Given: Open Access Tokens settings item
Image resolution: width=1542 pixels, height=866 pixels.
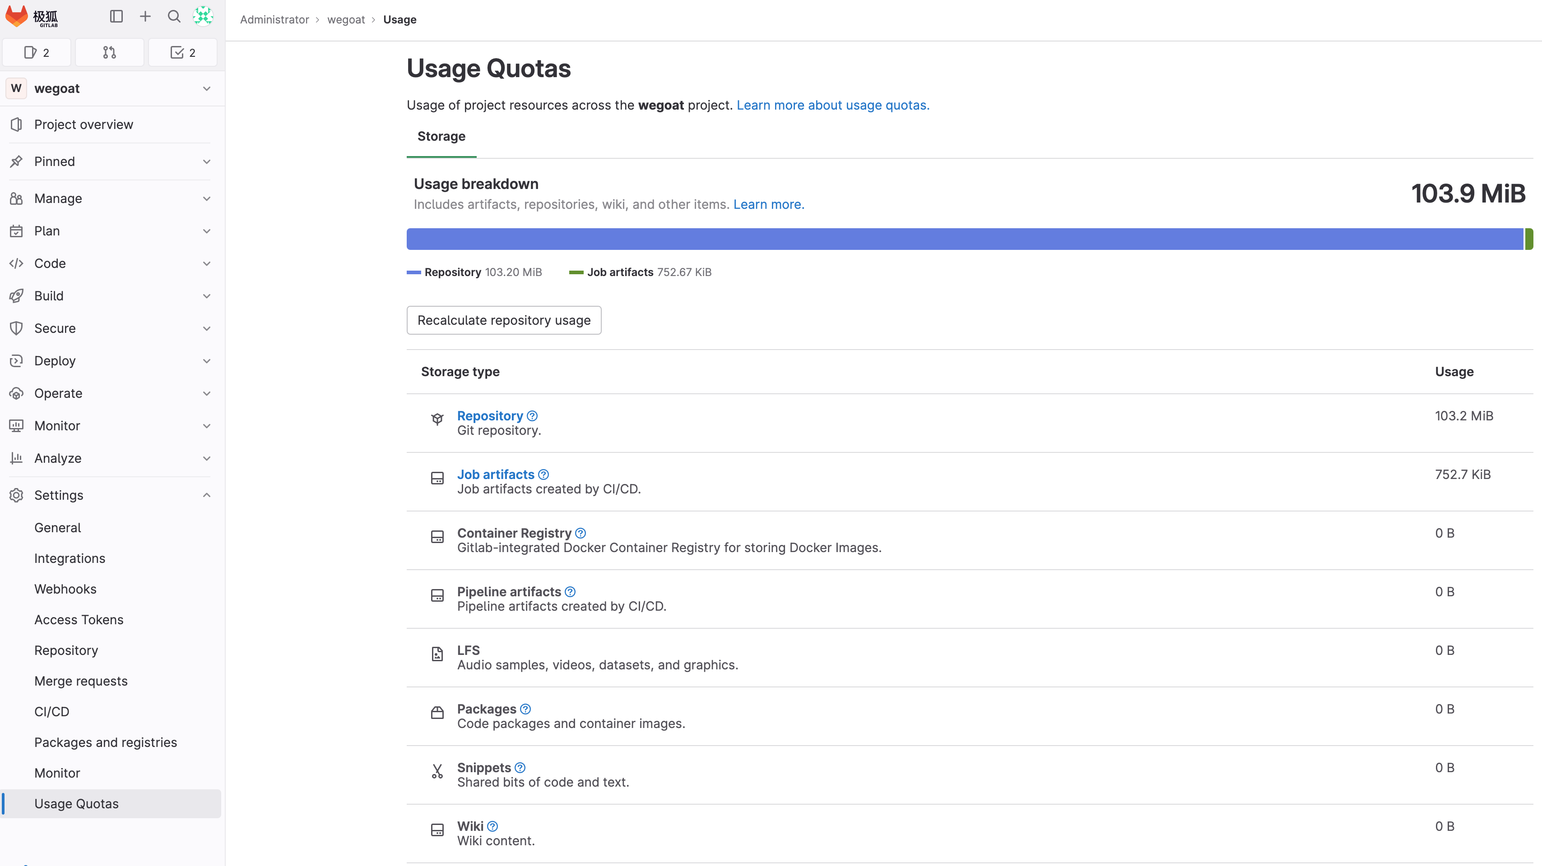Looking at the screenshot, I should click(x=79, y=620).
